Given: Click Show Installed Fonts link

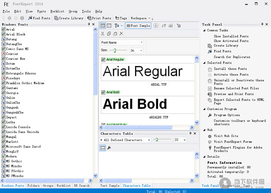Looking at the screenshot, I should coord(231,36).
